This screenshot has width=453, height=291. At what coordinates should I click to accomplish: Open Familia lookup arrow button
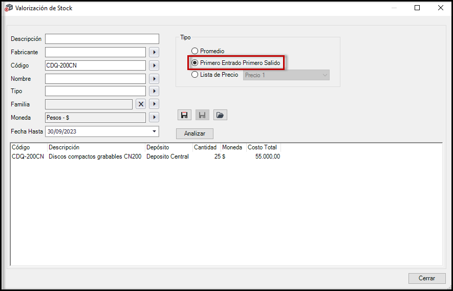(154, 104)
